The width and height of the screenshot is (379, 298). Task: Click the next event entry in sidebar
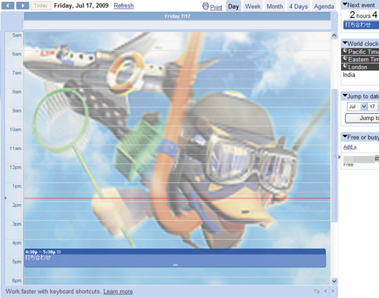coord(361,25)
